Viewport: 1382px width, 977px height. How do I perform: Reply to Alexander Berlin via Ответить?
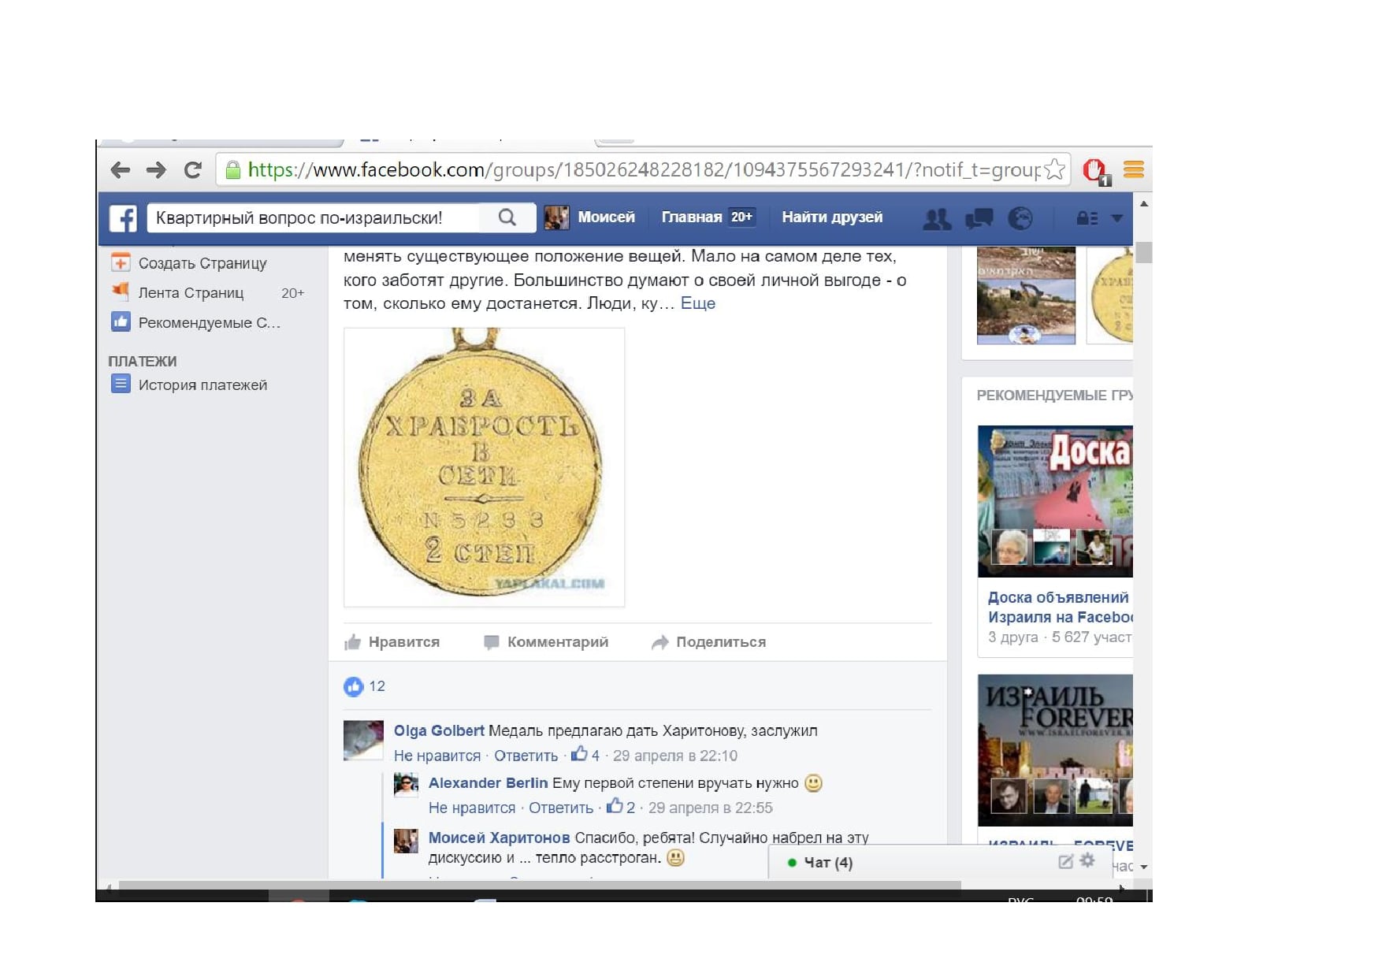(x=561, y=808)
